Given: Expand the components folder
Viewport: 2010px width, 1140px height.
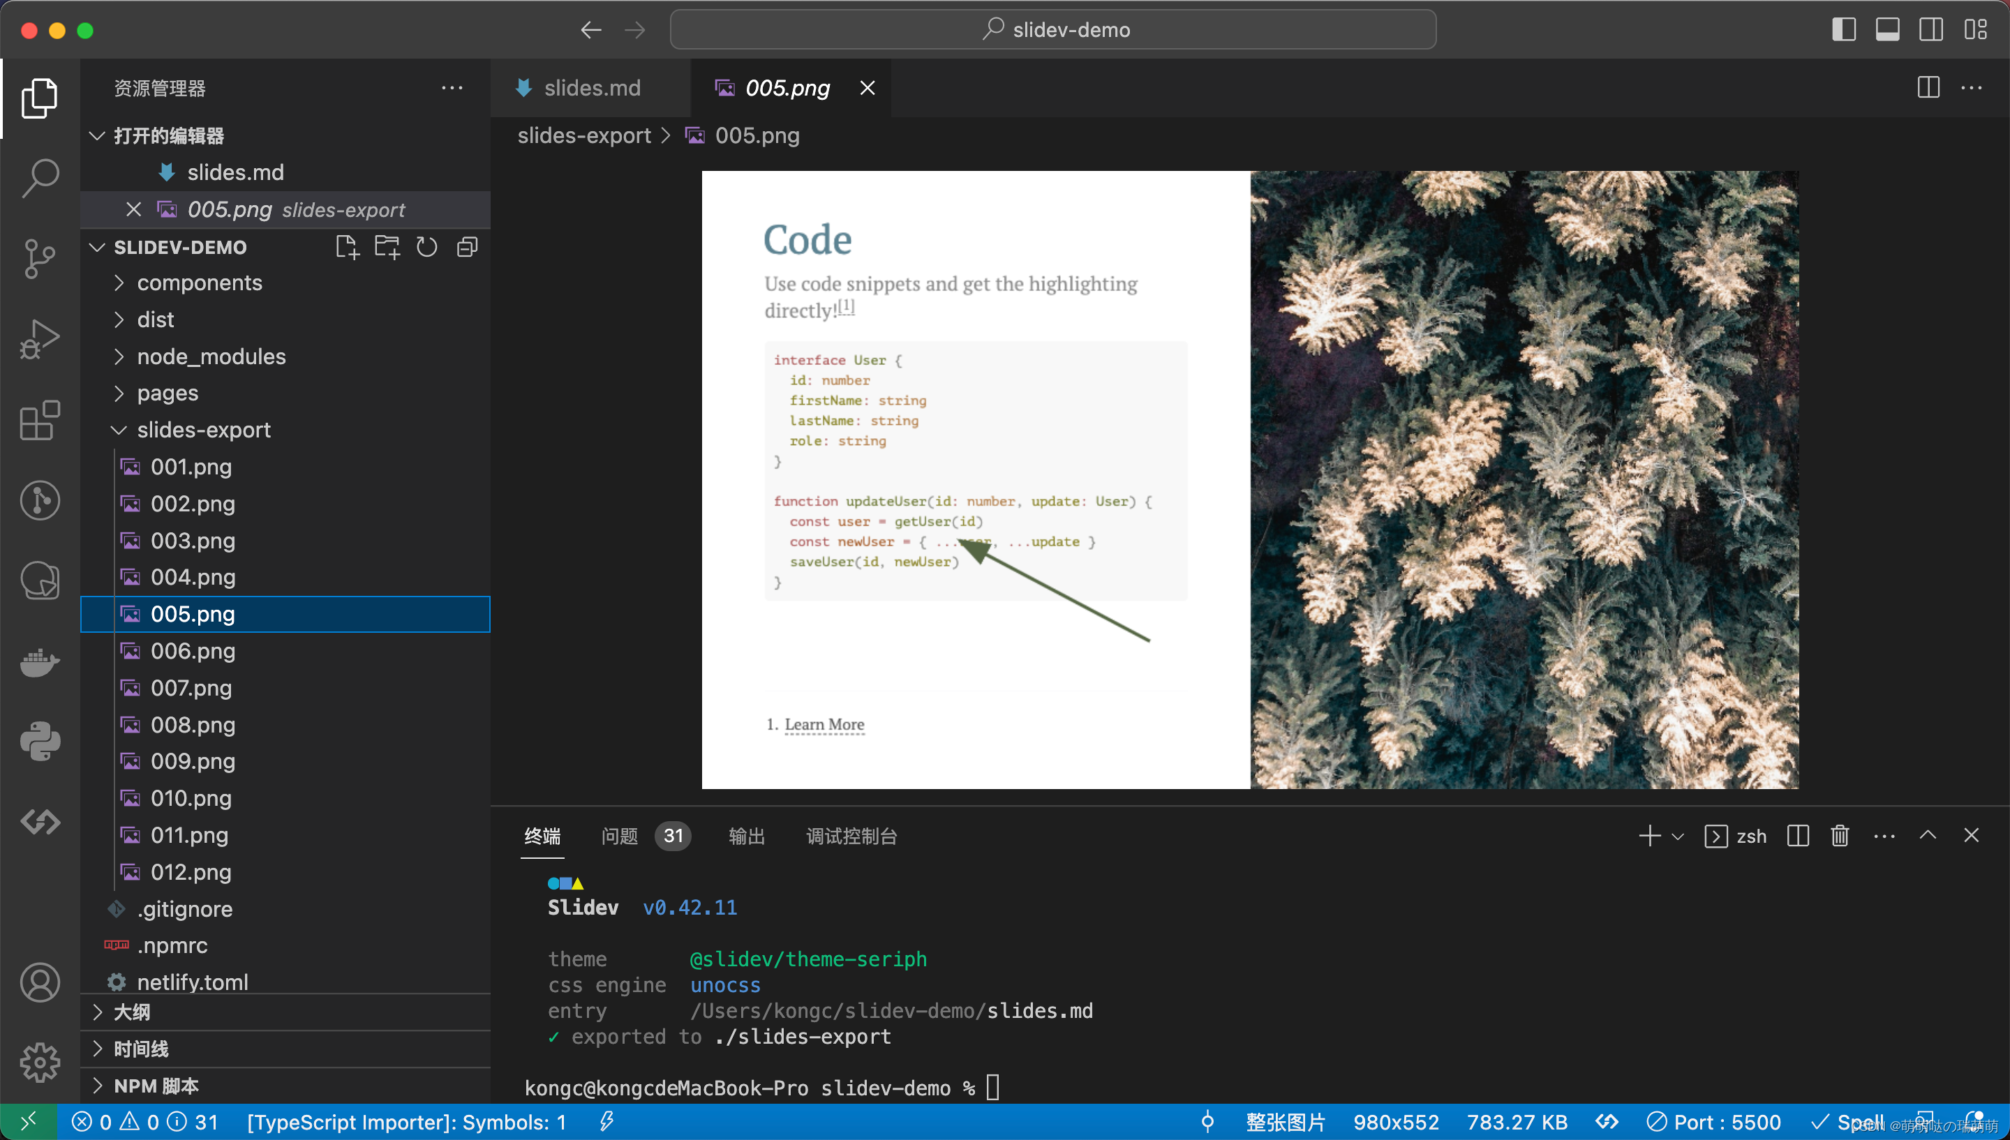Looking at the screenshot, I should [x=199, y=283].
